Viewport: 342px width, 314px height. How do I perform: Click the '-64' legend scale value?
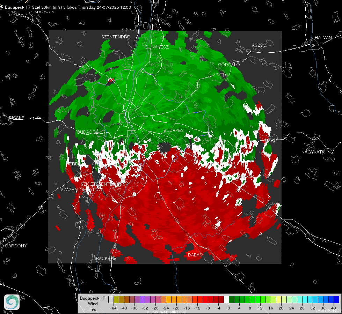113,308
